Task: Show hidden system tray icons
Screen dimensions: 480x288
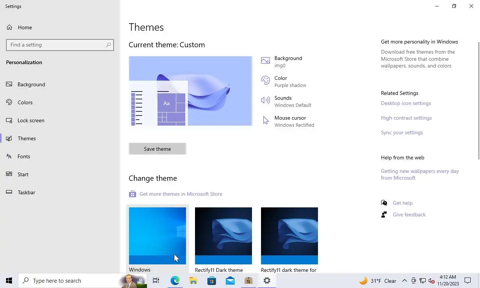Action: pyautogui.click(x=404, y=280)
